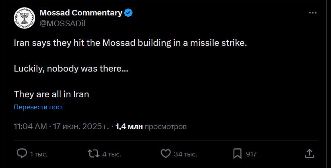Image resolution: width=331 pixels, height=168 pixels.
Task: Open the @MOSSADil handle link
Action: (63, 24)
